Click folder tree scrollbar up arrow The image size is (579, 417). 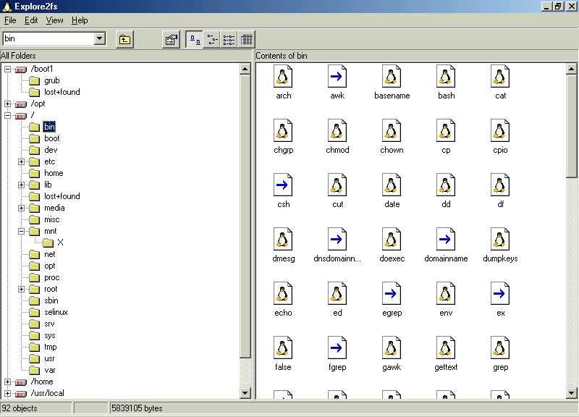coord(245,69)
